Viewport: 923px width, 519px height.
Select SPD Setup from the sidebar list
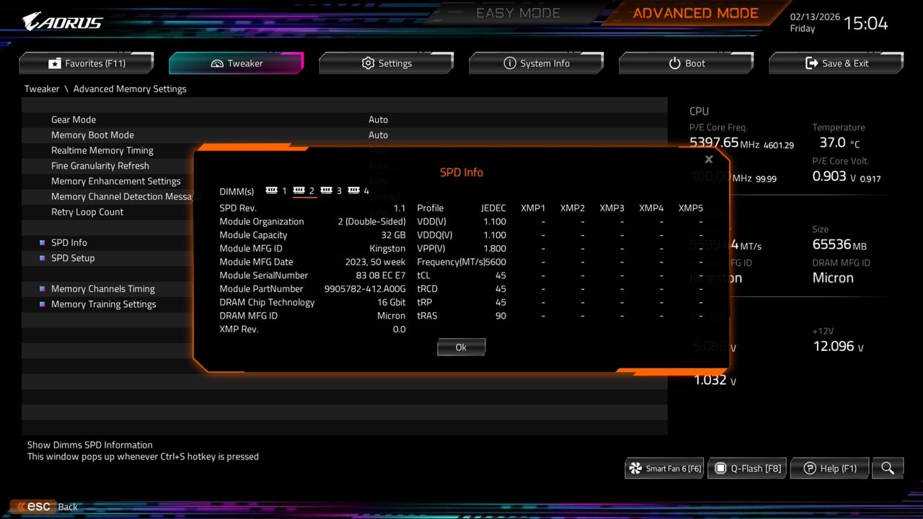coord(72,258)
